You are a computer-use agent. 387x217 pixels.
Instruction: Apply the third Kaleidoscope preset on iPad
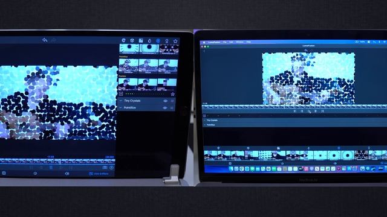169,49
